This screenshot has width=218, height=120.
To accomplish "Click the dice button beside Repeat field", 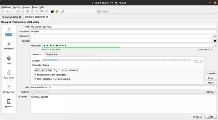I will [x=215, y=41].
